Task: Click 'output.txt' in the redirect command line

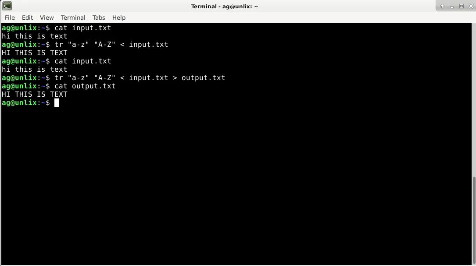Action: pos(204,78)
